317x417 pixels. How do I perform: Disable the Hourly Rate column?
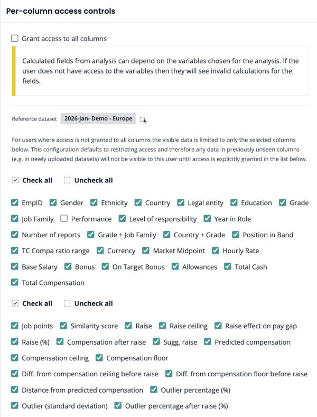pos(216,251)
